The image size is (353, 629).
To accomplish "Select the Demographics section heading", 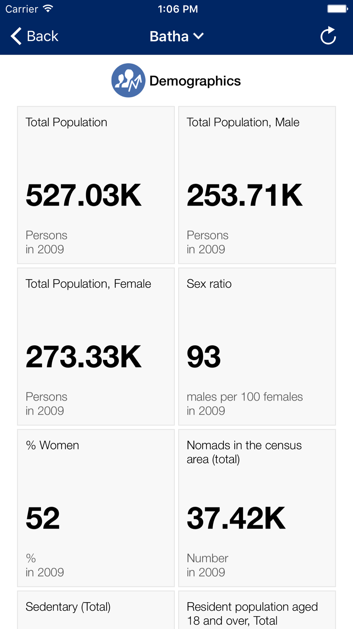I will click(x=195, y=81).
